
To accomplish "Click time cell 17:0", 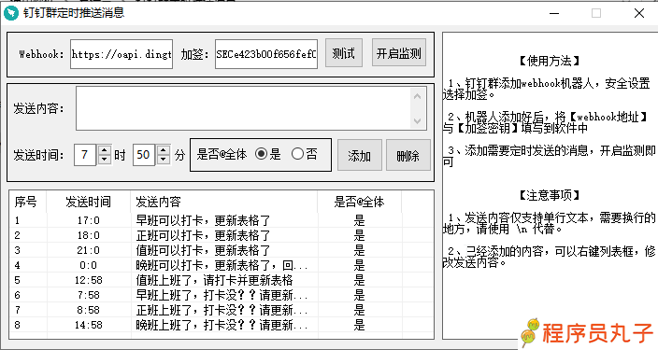I will [89, 220].
